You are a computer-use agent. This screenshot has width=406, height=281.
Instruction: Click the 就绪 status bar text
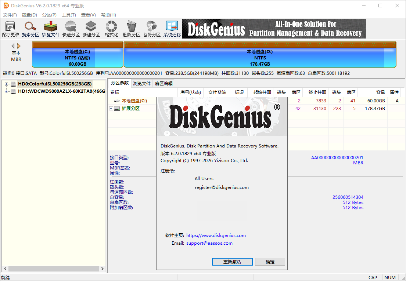pyautogui.click(x=6, y=278)
